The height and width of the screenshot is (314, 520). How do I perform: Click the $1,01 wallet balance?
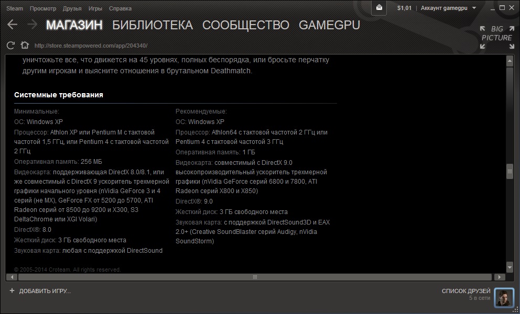[404, 8]
